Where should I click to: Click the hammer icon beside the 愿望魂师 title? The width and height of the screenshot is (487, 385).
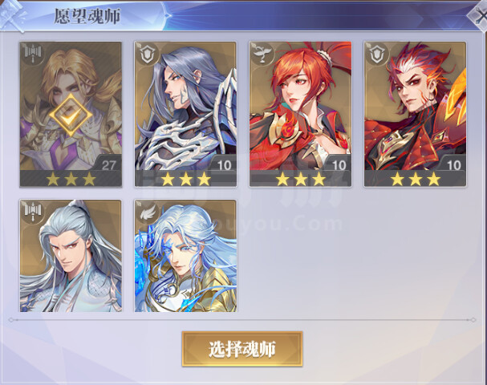12,16
